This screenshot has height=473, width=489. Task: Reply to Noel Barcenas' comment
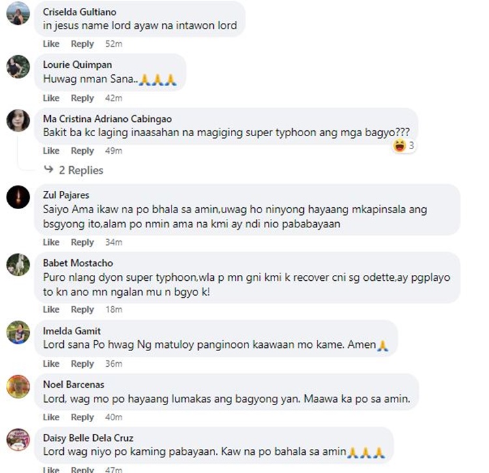pos(82,417)
